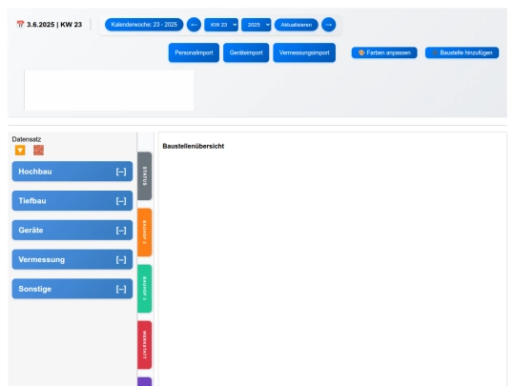Click the Geräteimport button
The width and height of the screenshot is (515, 386).
[x=246, y=52]
